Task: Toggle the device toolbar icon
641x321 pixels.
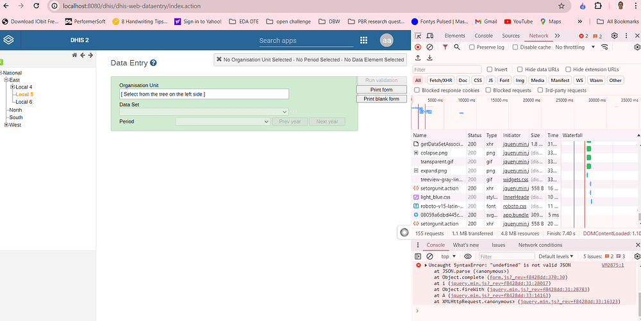Action: click(x=429, y=36)
